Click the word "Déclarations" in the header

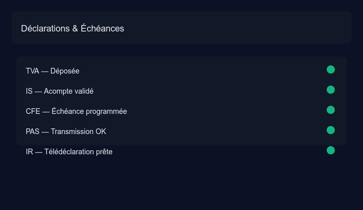pos(45,29)
